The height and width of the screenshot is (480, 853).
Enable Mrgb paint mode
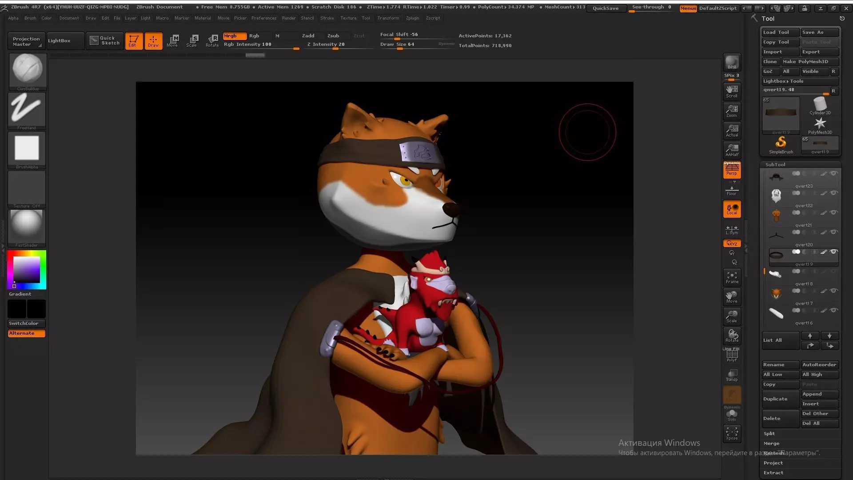point(234,36)
